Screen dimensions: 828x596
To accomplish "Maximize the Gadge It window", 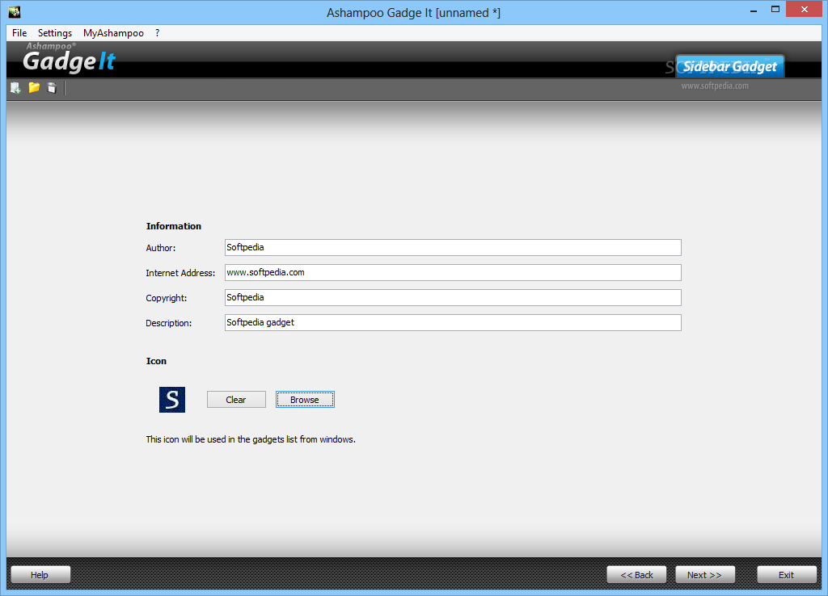I will [x=775, y=10].
